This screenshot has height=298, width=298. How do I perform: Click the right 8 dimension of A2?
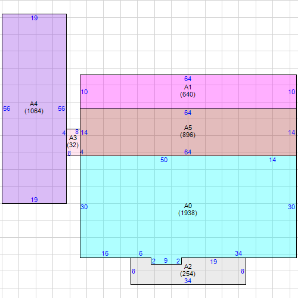click(243, 271)
